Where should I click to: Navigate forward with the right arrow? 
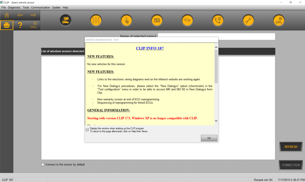tap(33, 15)
